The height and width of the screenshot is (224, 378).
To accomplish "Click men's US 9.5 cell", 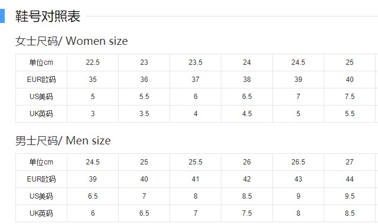I will click(x=350, y=196).
